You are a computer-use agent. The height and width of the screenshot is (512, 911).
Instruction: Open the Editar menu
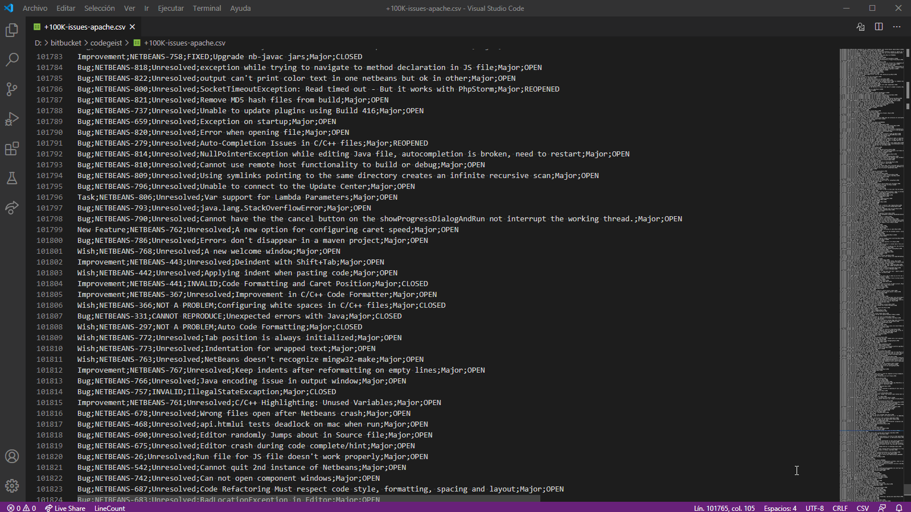pos(66,8)
